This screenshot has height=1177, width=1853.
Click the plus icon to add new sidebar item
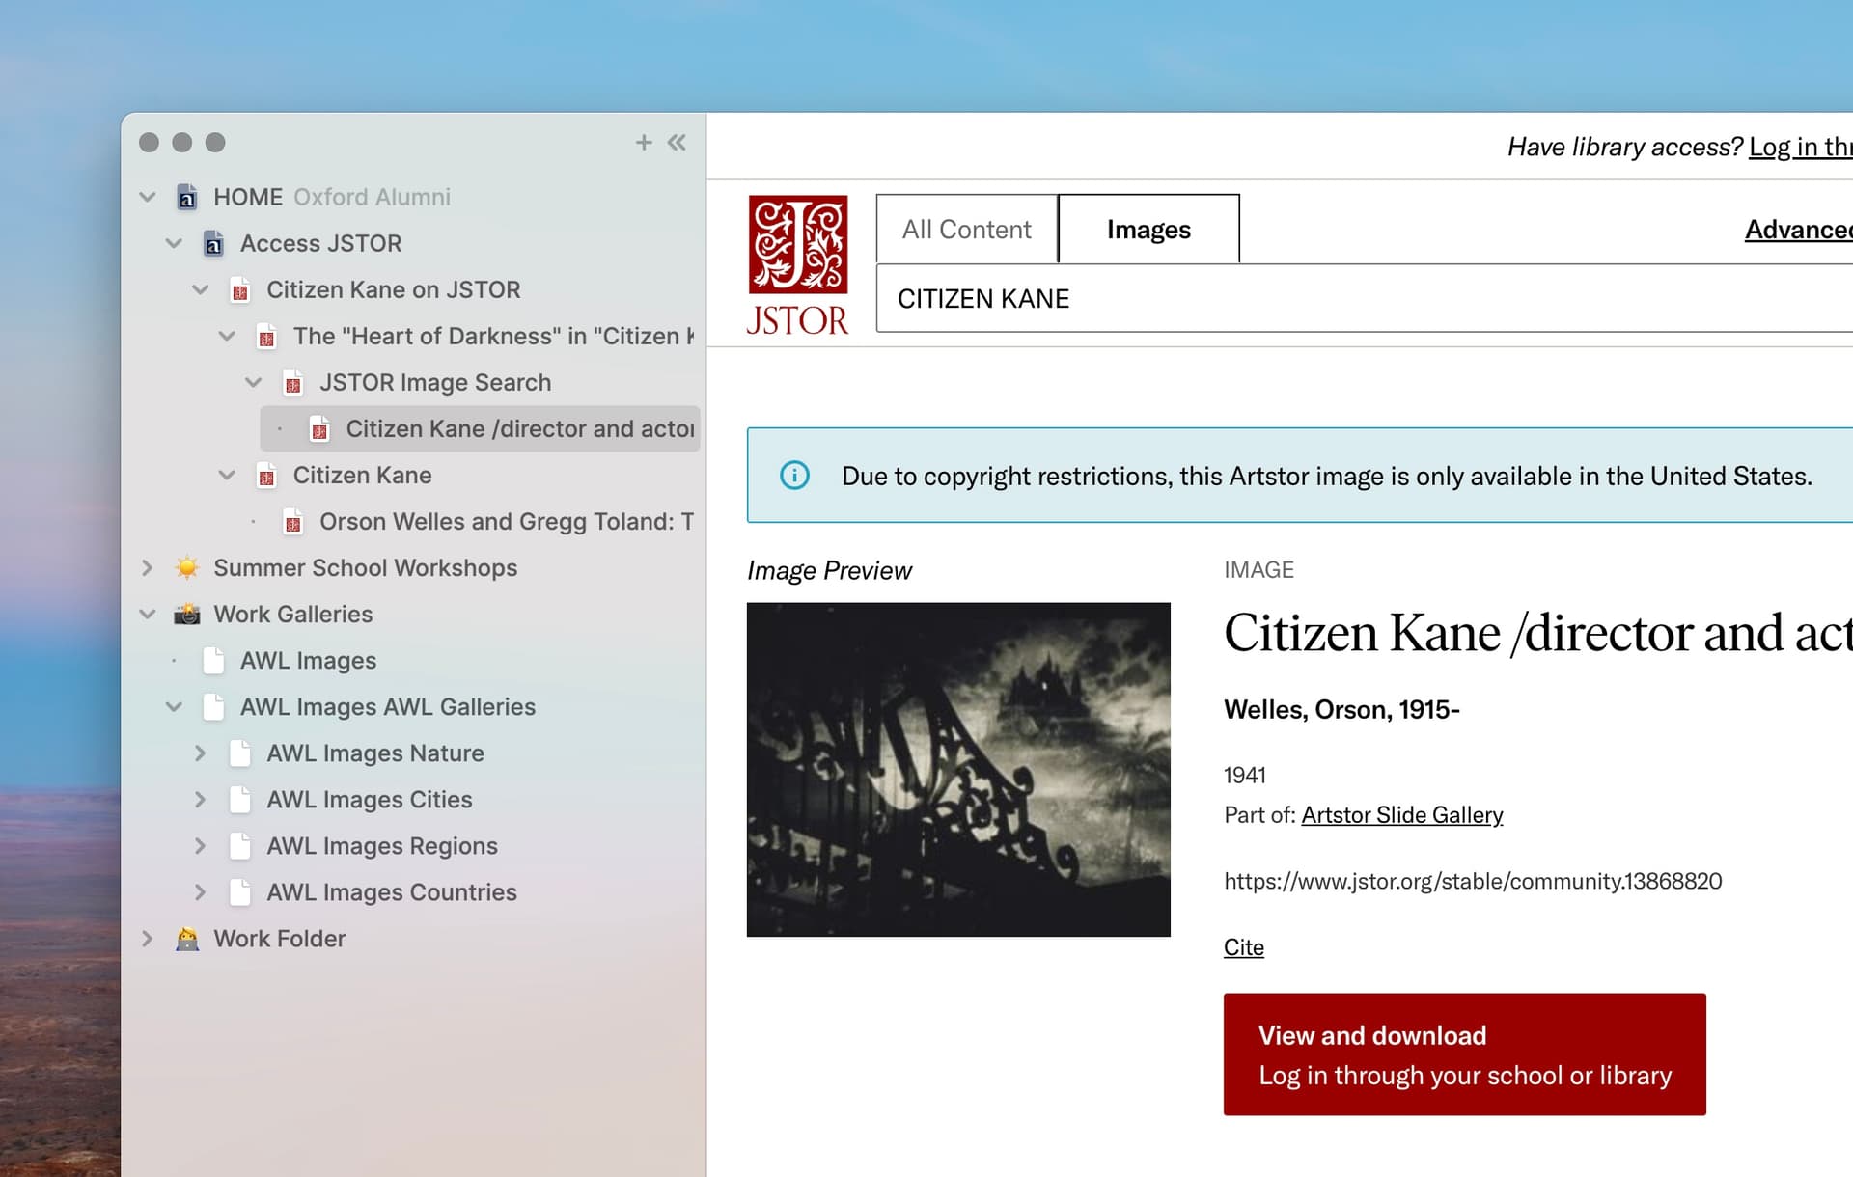click(x=643, y=142)
